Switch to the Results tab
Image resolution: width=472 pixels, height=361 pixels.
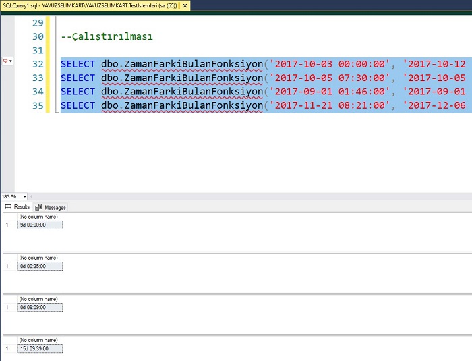(x=17, y=206)
